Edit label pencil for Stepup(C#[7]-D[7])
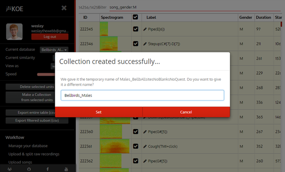Viewport: 285px width, 172px height. coord(145,44)
